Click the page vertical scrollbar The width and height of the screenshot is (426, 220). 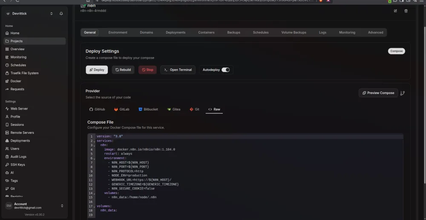(x=425, y=105)
